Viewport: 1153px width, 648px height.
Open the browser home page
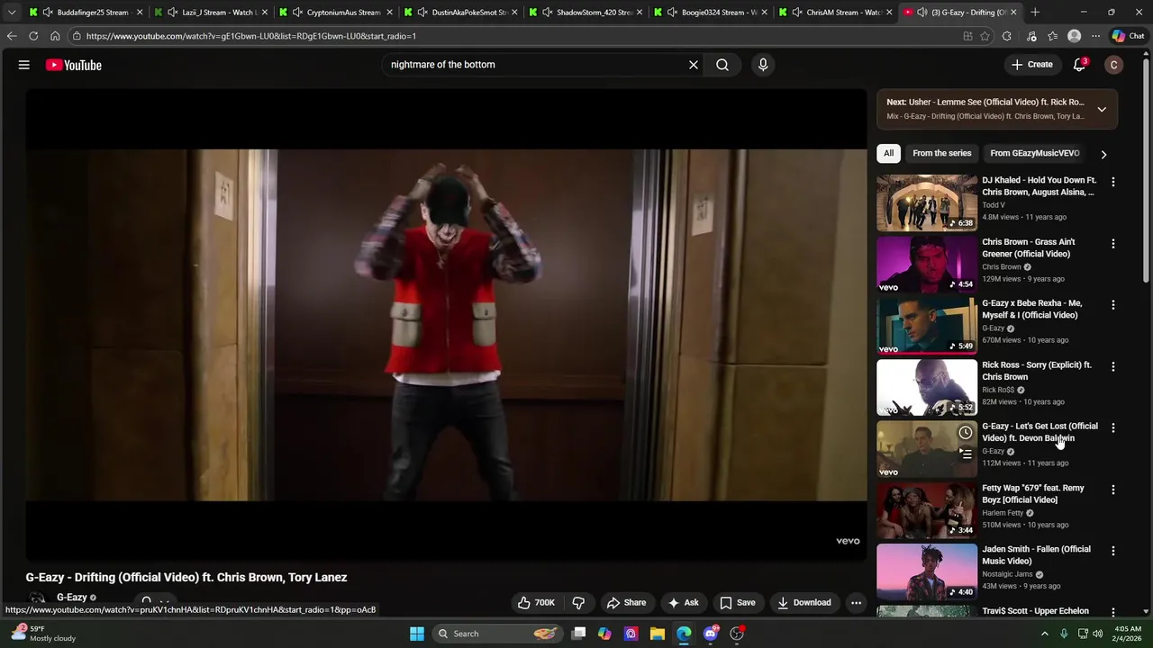click(55, 36)
